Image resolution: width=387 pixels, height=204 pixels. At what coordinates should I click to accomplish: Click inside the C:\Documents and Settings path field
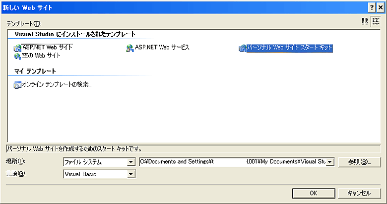tap(232, 162)
